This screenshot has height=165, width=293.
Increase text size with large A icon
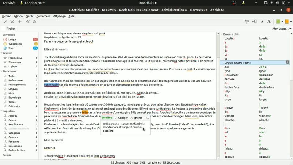coord(269,22)
